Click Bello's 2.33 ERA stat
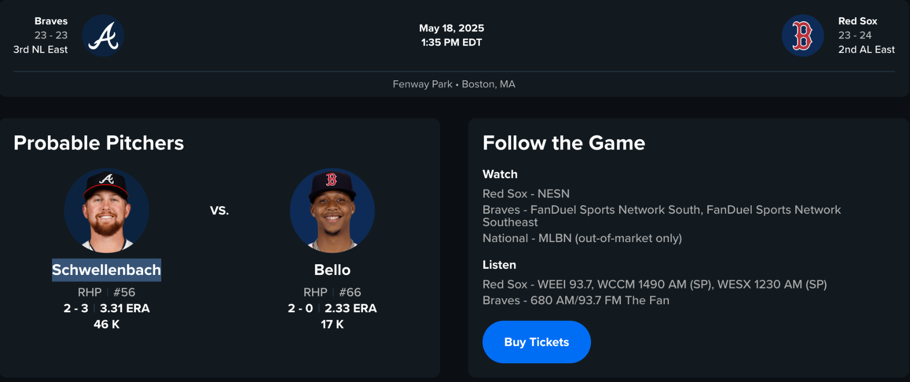This screenshot has height=382, width=910. [350, 308]
